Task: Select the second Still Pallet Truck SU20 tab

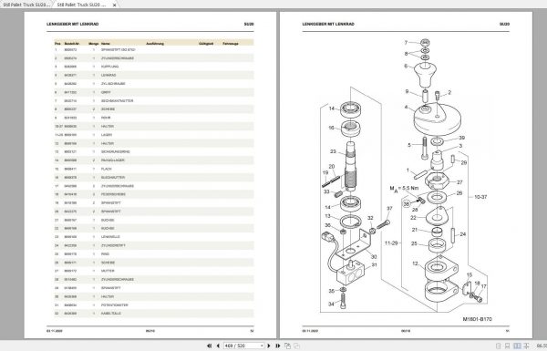Action: [x=82, y=5]
